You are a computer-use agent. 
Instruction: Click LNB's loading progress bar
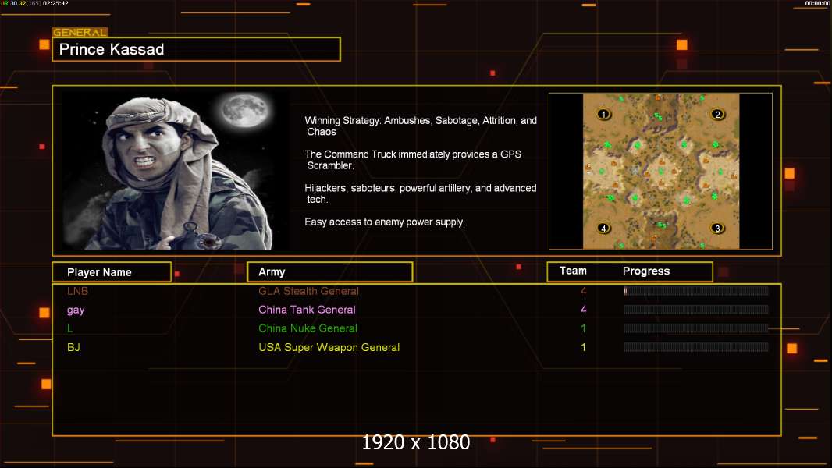coord(696,290)
